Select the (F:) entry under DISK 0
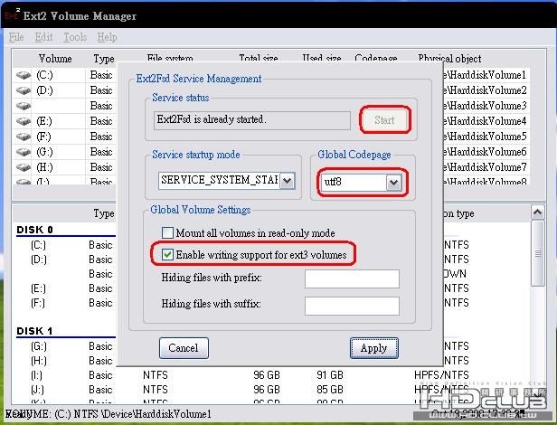This screenshot has height=425, width=557. (38, 303)
